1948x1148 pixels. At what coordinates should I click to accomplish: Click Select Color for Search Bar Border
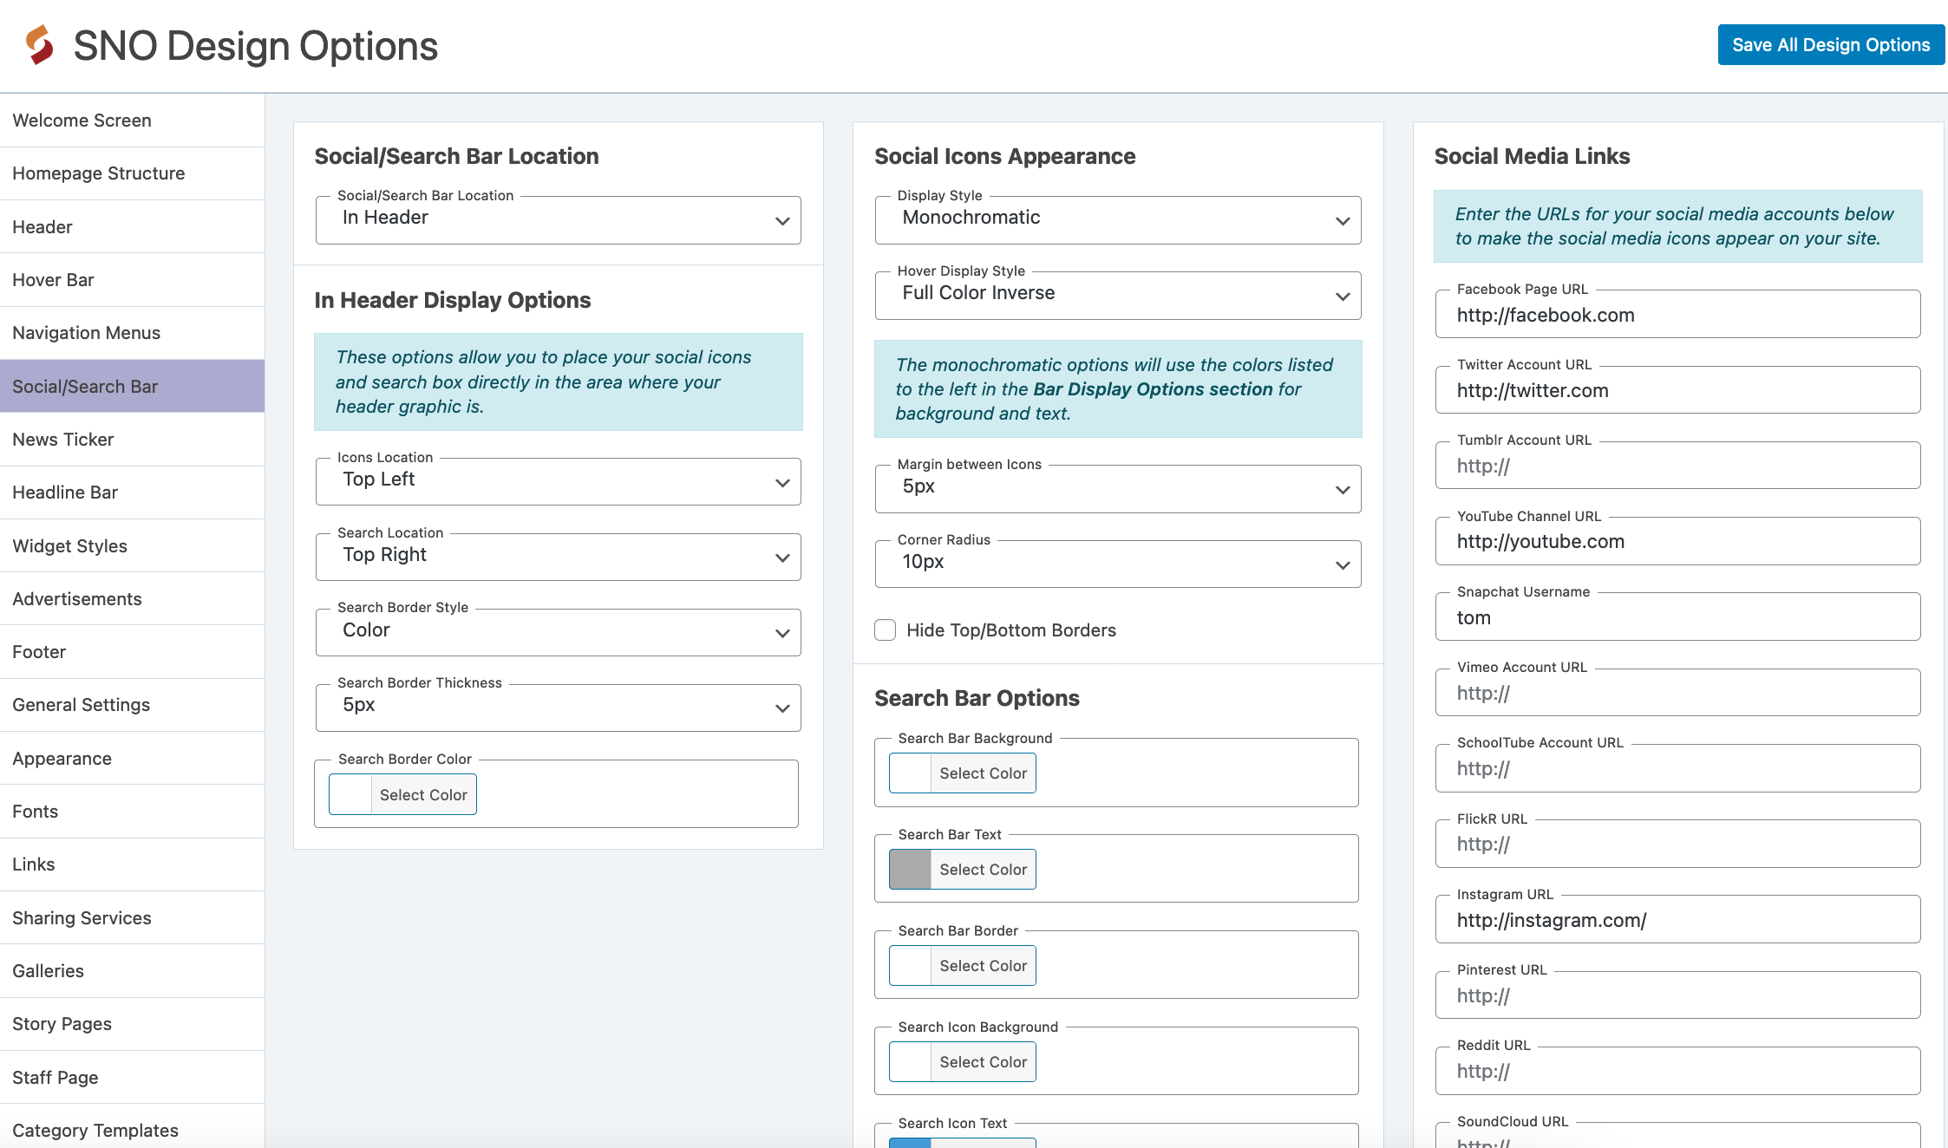[983, 965]
